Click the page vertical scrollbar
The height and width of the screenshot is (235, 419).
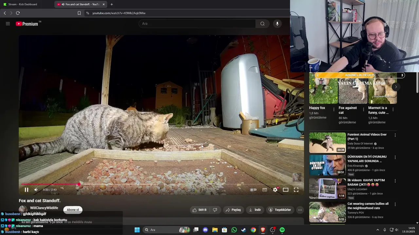(417, 83)
